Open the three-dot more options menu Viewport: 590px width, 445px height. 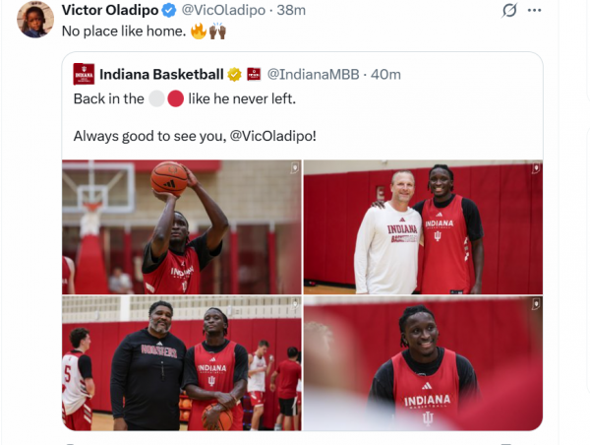coord(534,10)
